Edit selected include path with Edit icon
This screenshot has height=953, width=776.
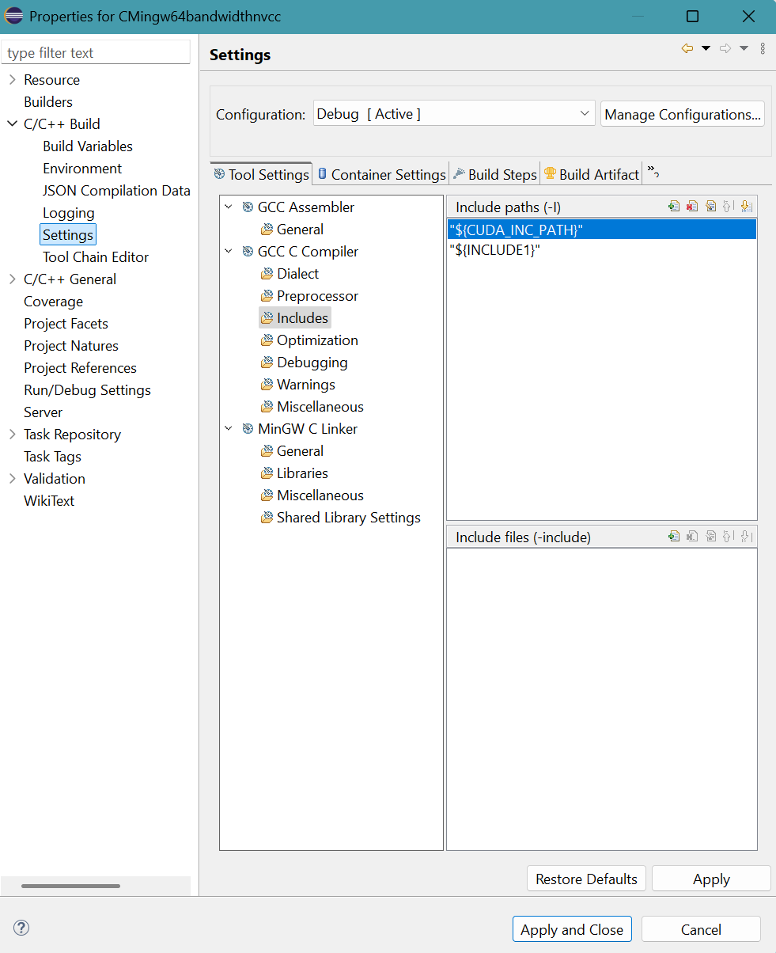tap(710, 207)
